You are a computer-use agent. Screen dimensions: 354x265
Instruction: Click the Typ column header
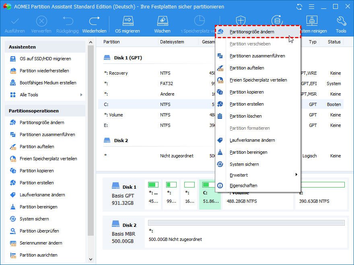coord(313,42)
